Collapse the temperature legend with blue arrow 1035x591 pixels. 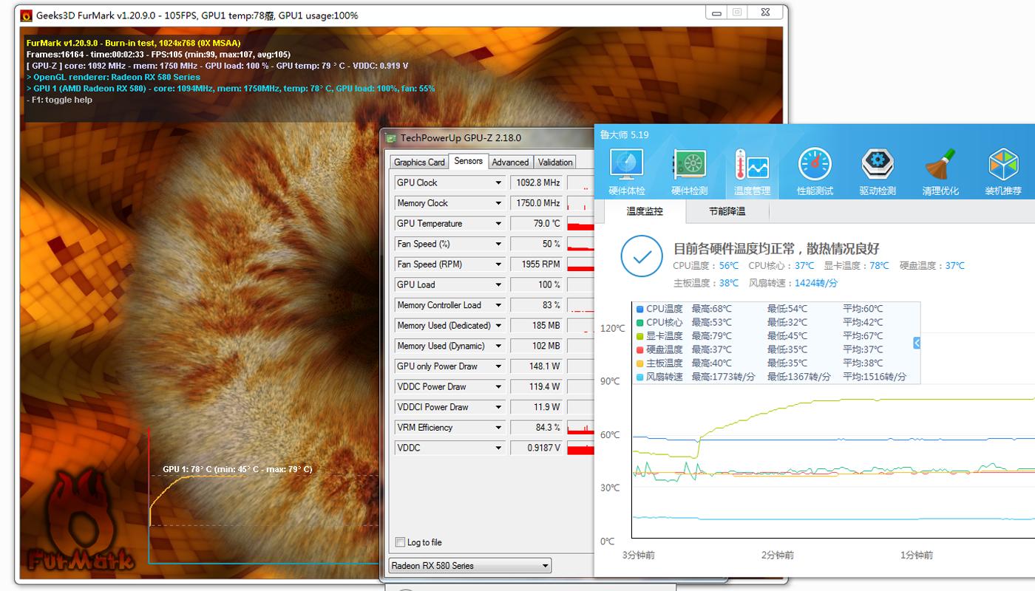917,343
